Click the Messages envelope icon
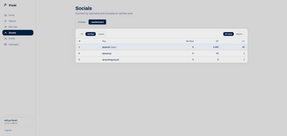The image size is (287, 136). (5, 45)
